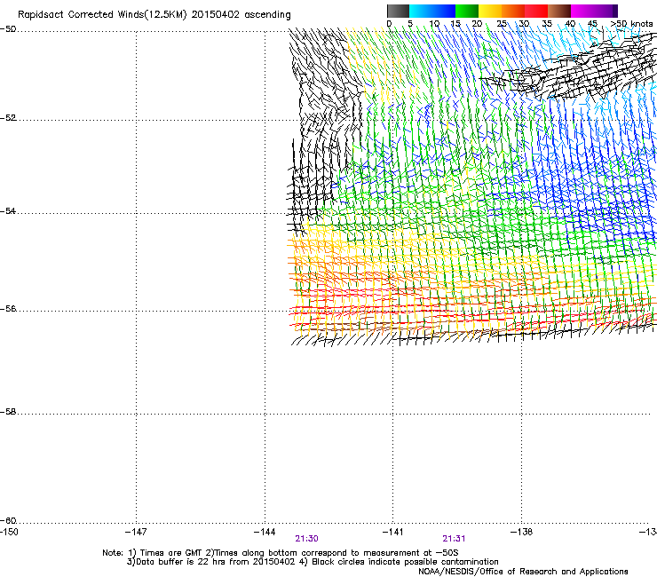This screenshot has height=577, width=657.
Task: Click the purple 21:31 time marker
Action: [x=455, y=539]
